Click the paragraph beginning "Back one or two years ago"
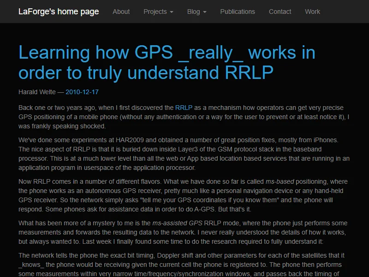 (x=184, y=117)
